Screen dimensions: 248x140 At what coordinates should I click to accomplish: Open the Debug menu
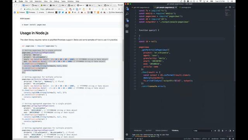click(56, 1)
